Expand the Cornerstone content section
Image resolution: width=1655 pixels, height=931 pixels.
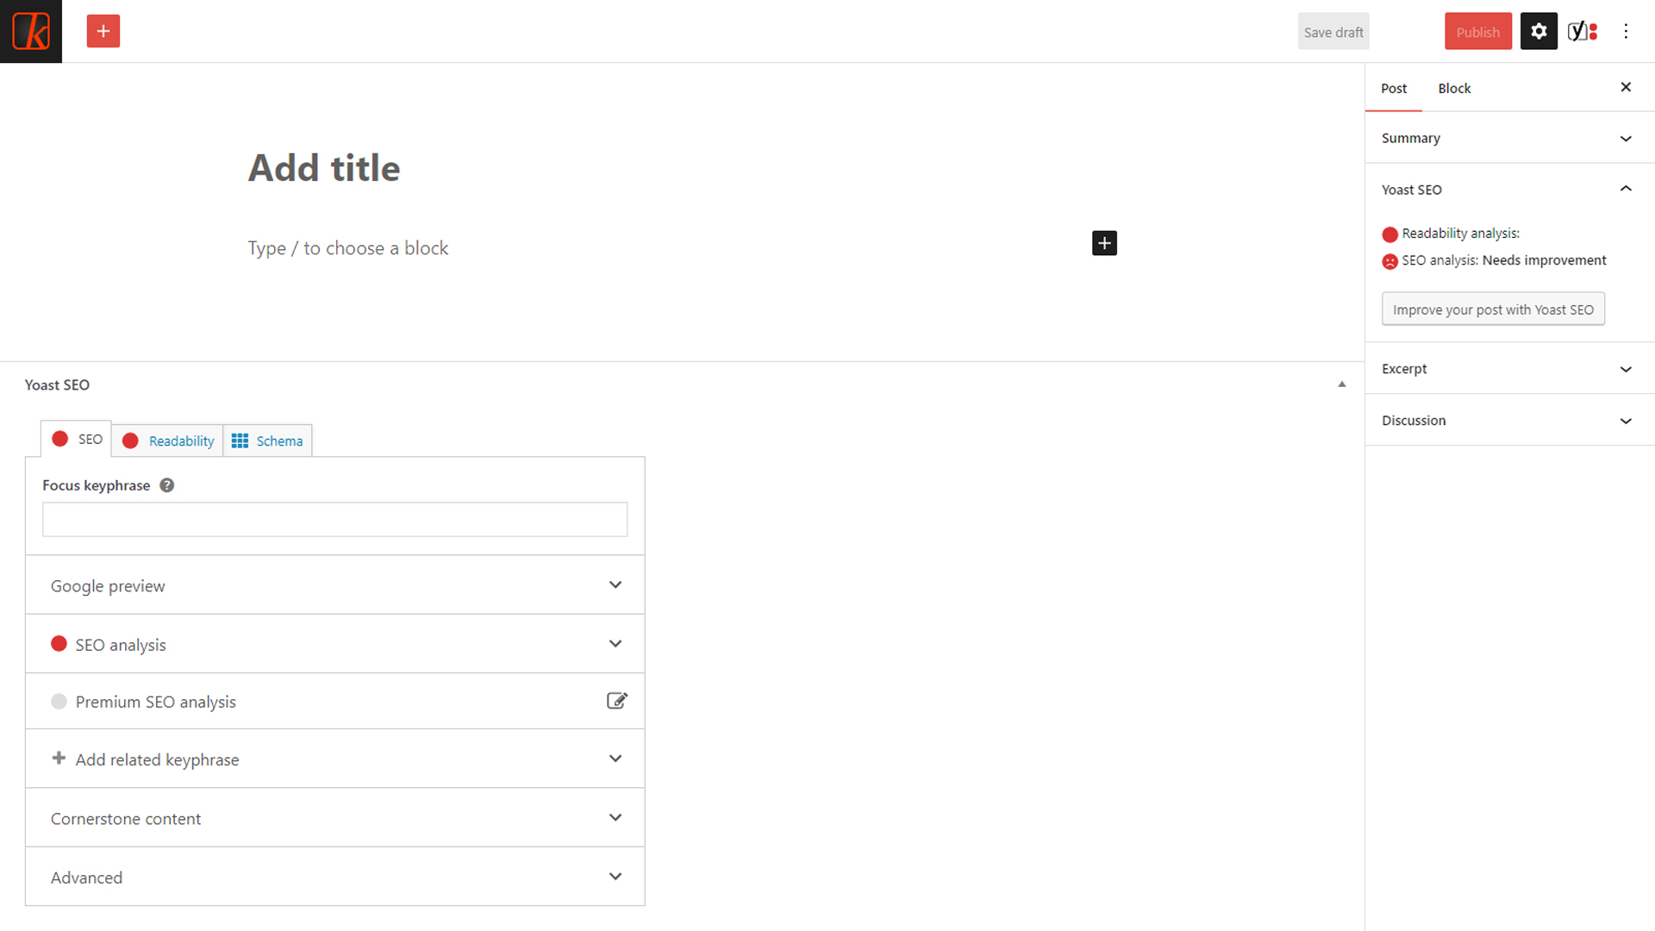335,818
